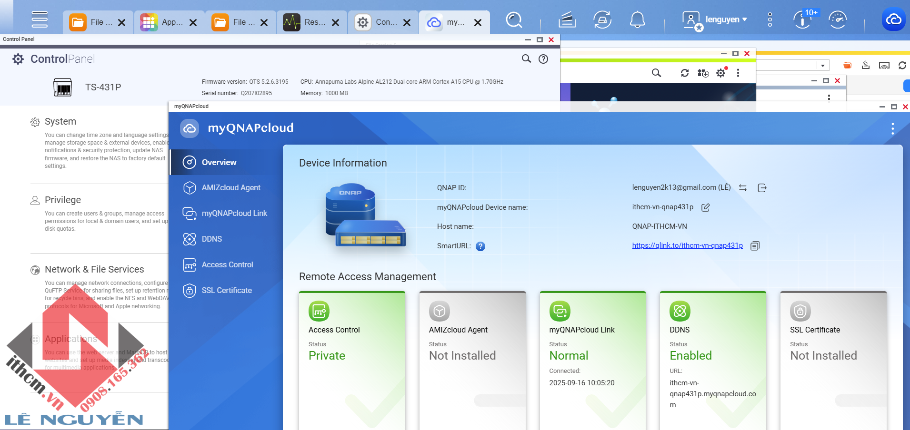Select SSL Certificate in the sidebar
Viewport: 910px width, 430px height.
(x=226, y=291)
